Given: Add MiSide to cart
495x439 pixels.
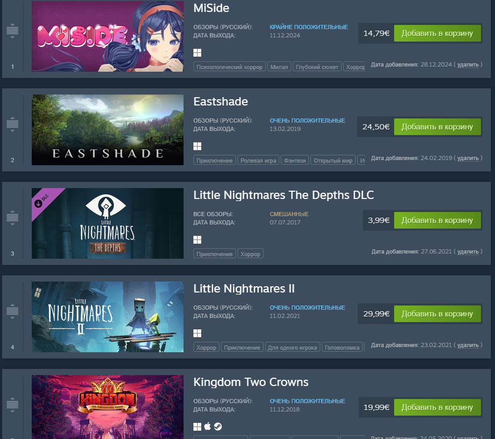Looking at the screenshot, I should coord(437,33).
